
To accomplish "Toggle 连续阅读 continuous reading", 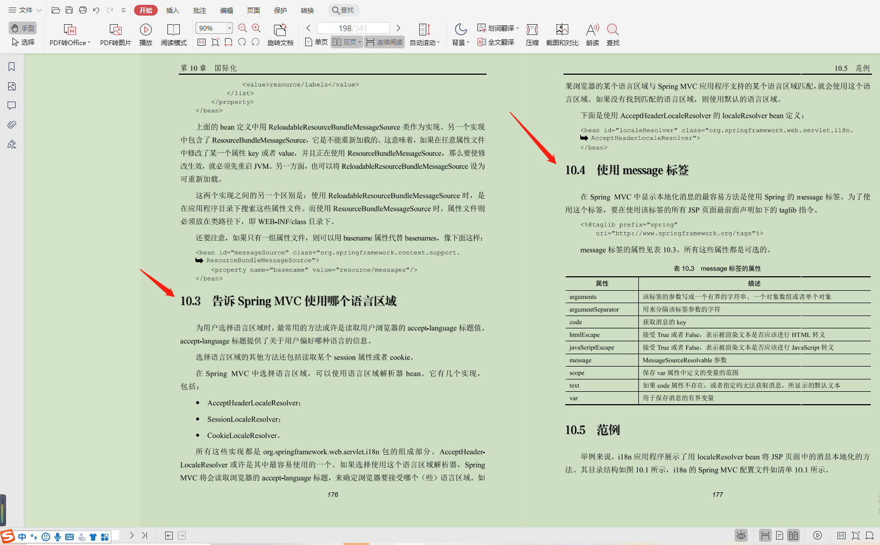I will tap(384, 42).
